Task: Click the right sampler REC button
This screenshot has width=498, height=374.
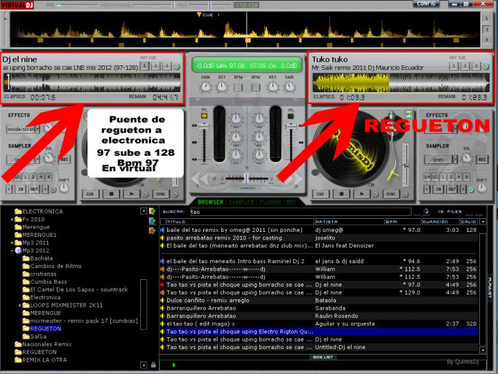Action: coord(482,159)
